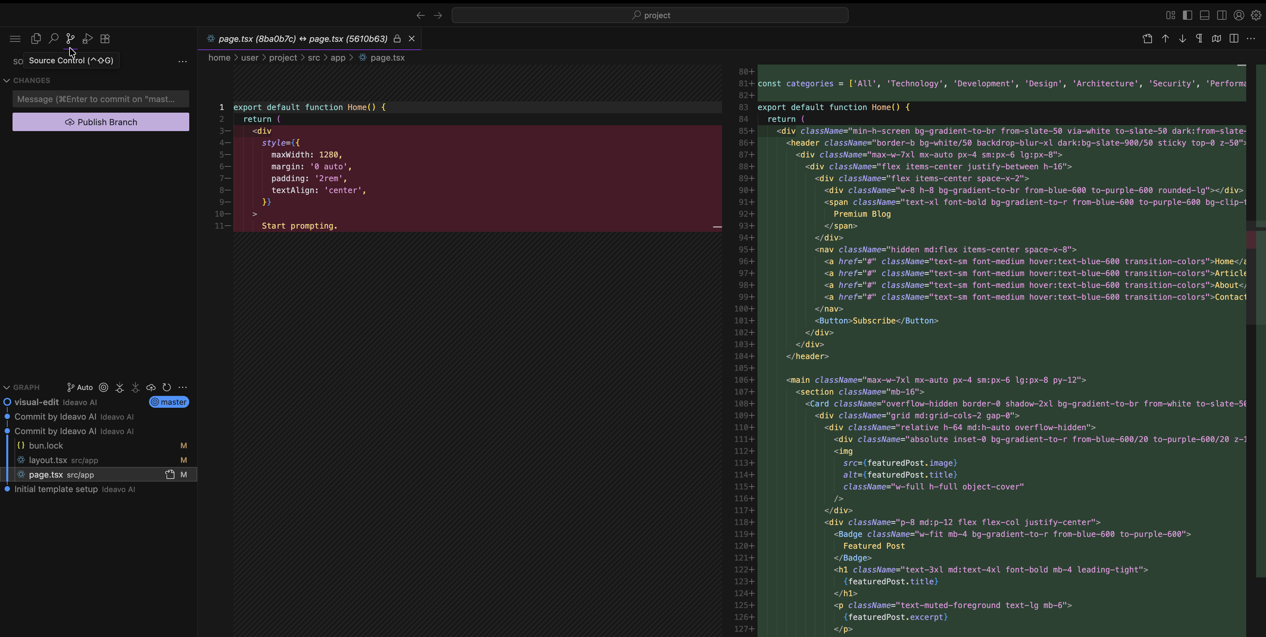Screen dimensions: 1266x637
Task: Collapse the GRAPH section
Action: pyautogui.click(x=7, y=387)
